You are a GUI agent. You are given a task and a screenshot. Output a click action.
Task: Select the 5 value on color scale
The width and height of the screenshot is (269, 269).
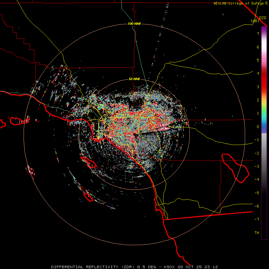[x=258, y=60]
